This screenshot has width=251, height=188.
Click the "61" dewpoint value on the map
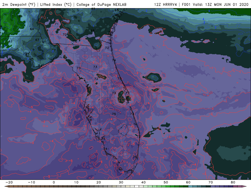click(10, 42)
